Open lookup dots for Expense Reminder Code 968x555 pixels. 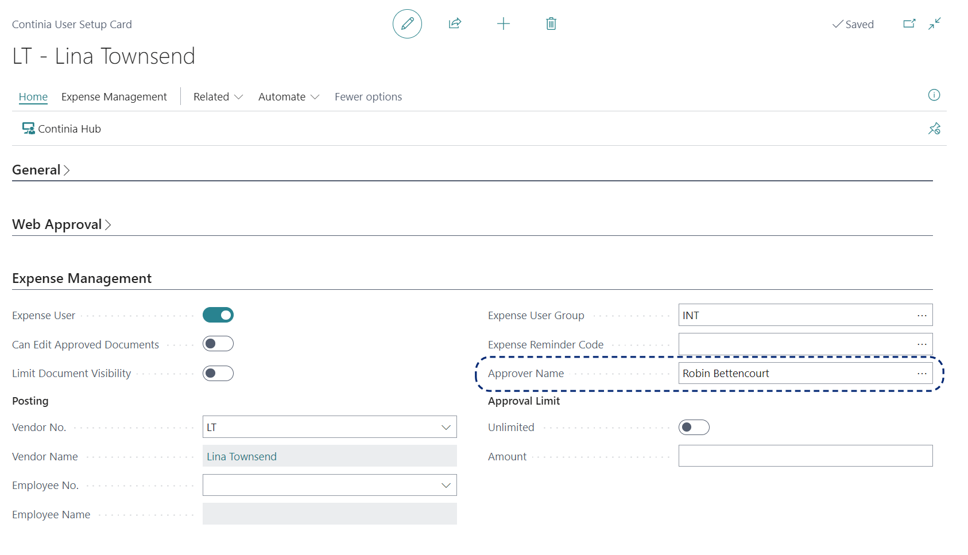tap(922, 344)
